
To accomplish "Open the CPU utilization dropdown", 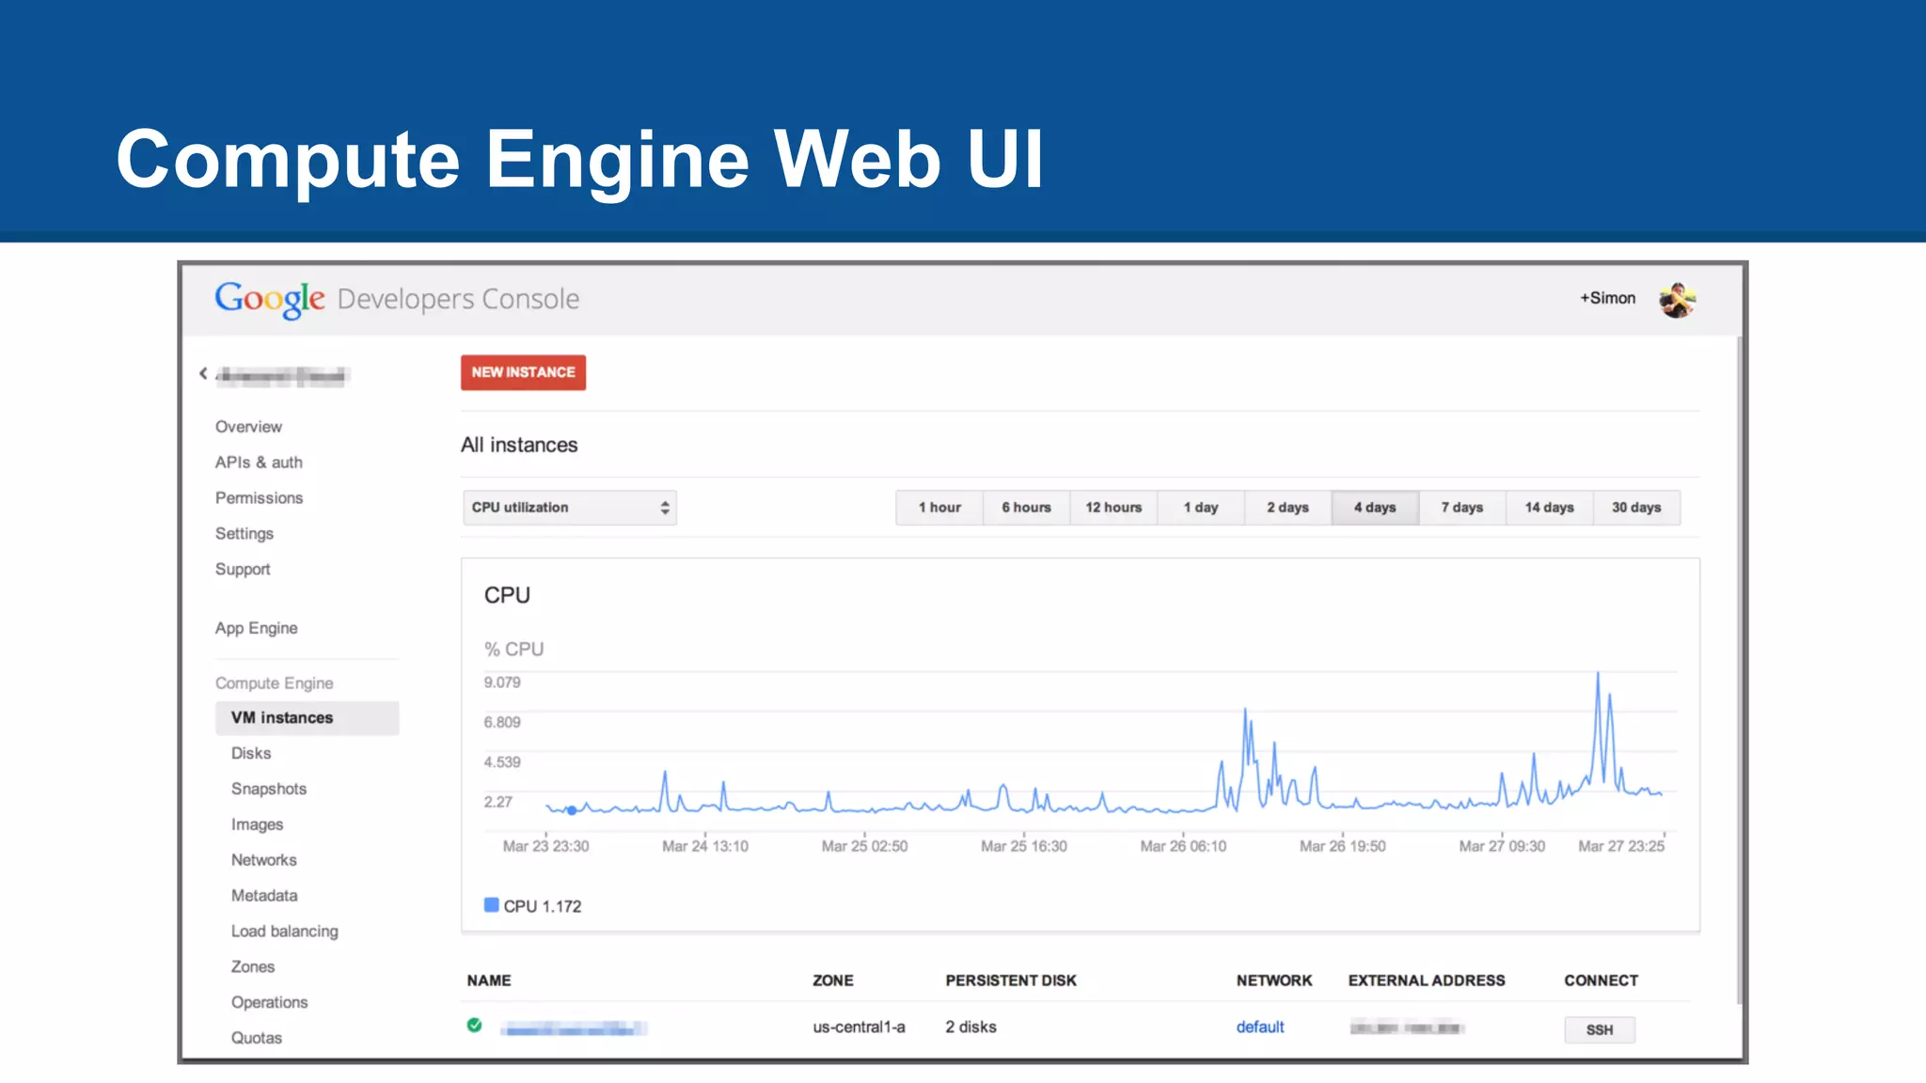I will [x=569, y=508].
